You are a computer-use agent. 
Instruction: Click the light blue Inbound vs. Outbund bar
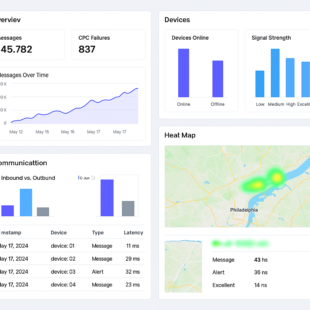coord(26,202)
